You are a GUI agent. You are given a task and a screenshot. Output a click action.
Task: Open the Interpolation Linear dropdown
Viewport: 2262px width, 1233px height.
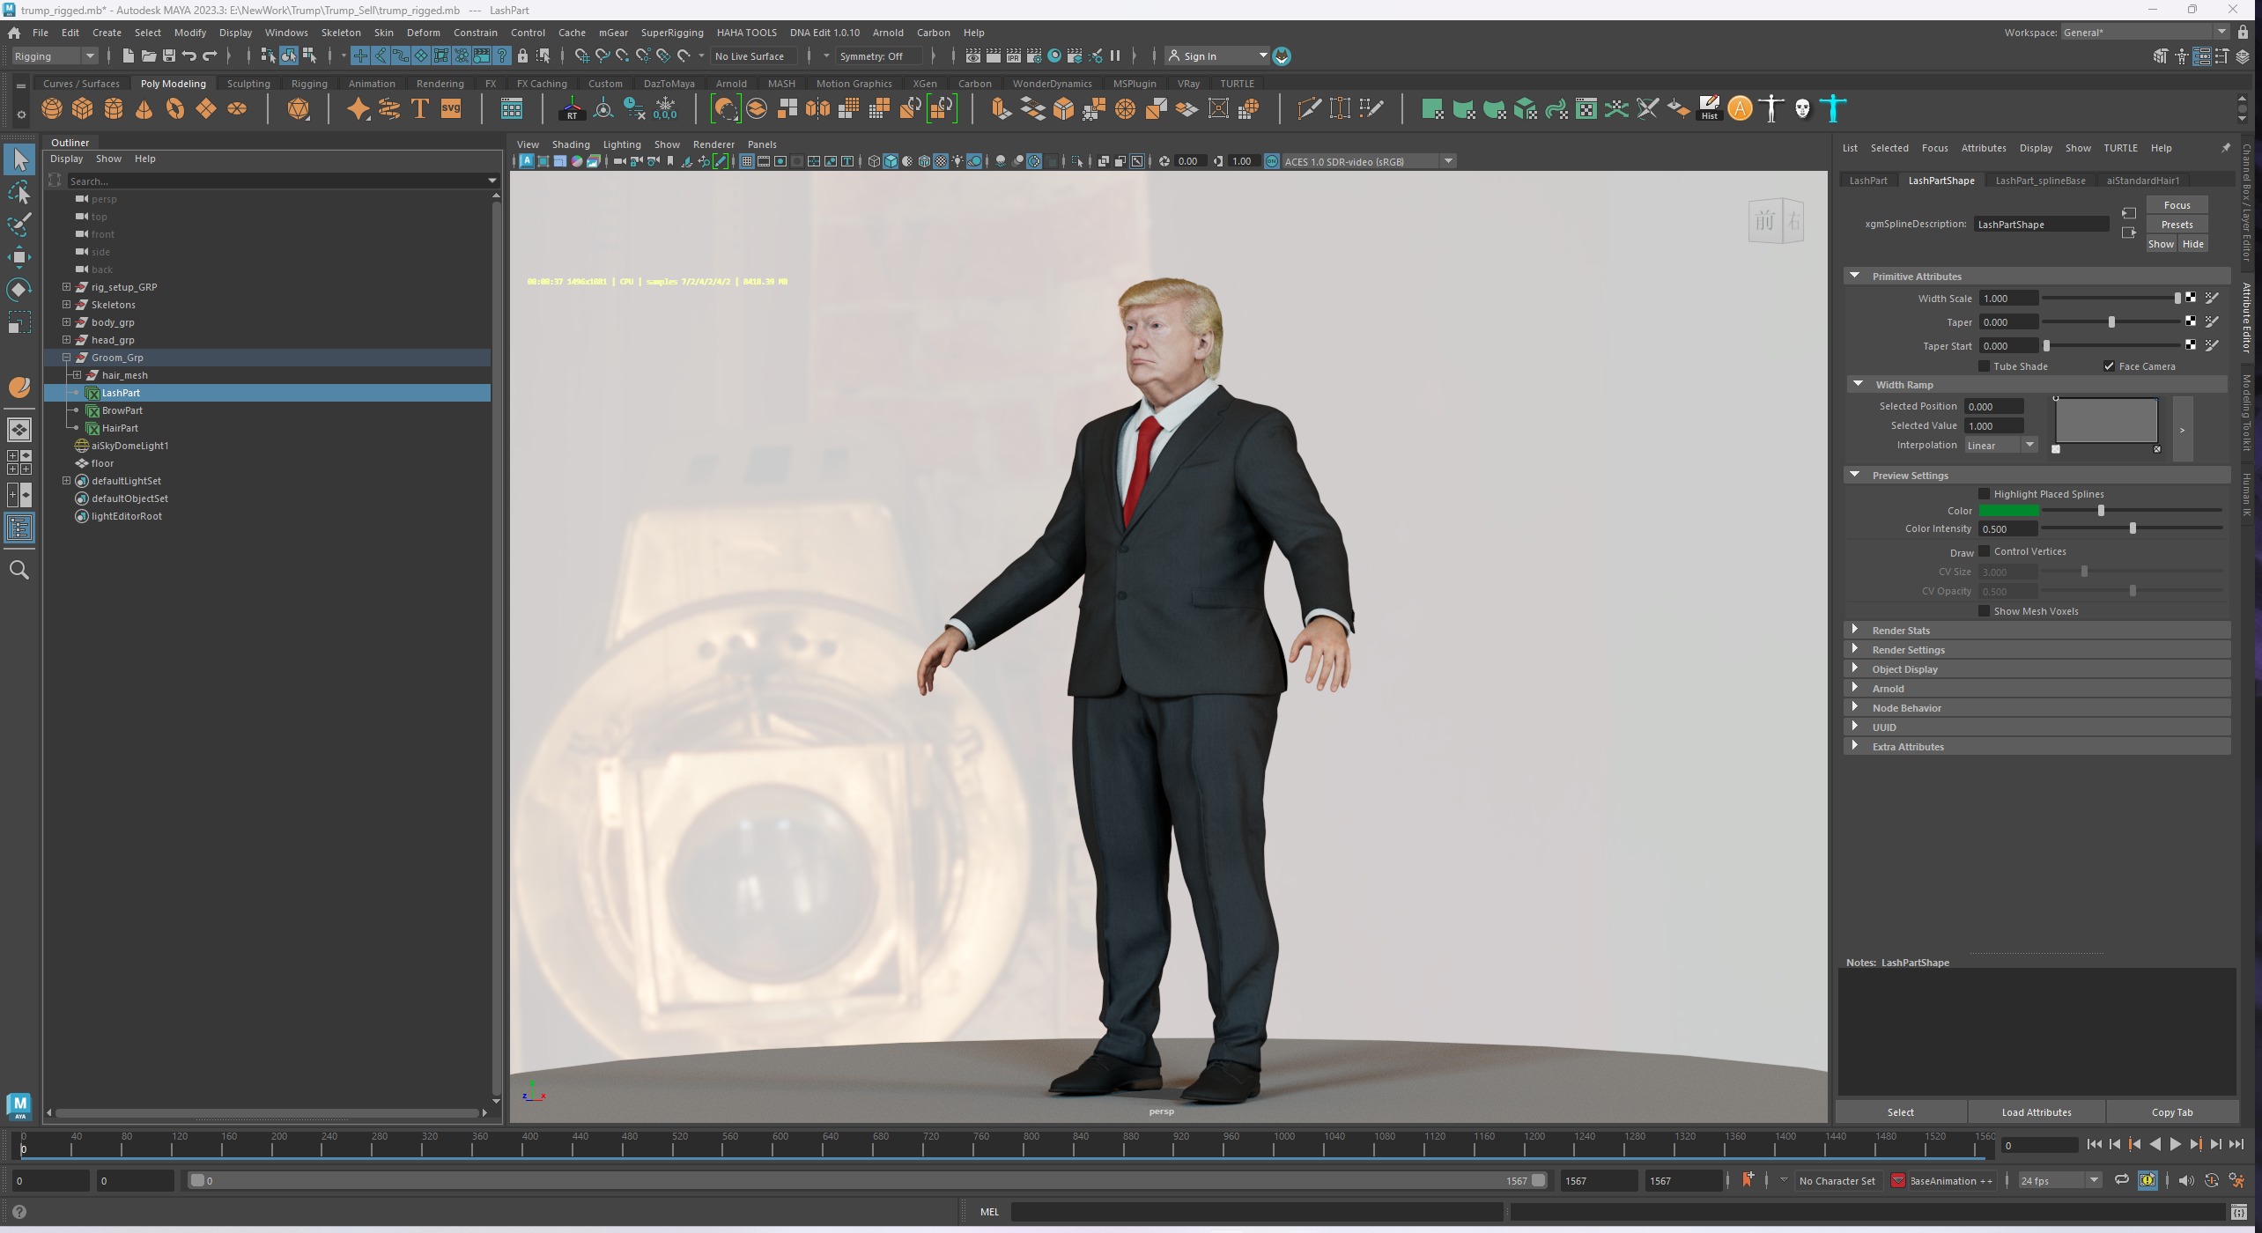pos(2001,446)
